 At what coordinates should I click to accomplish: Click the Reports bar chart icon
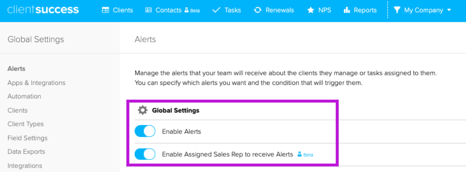(347, 11)
